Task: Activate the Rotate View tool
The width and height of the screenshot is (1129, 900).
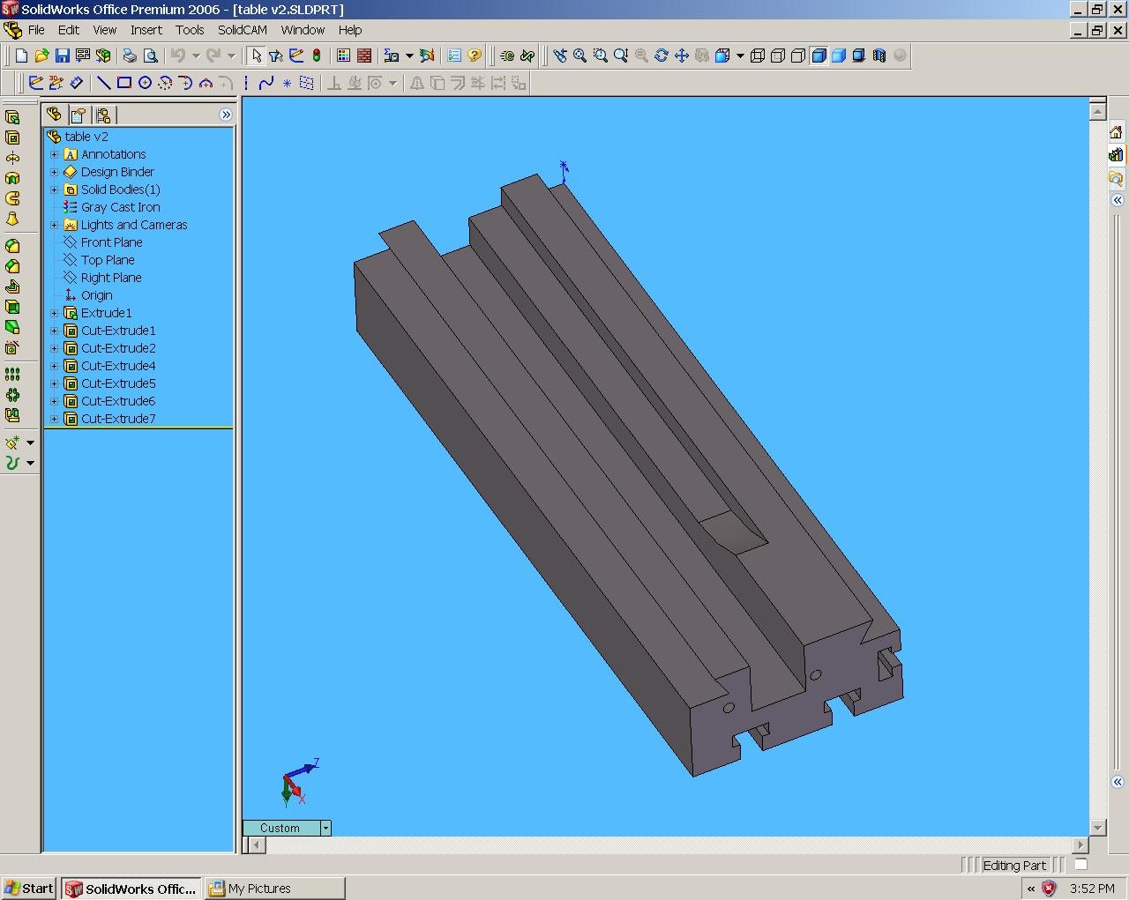Action: coord(662,56)
